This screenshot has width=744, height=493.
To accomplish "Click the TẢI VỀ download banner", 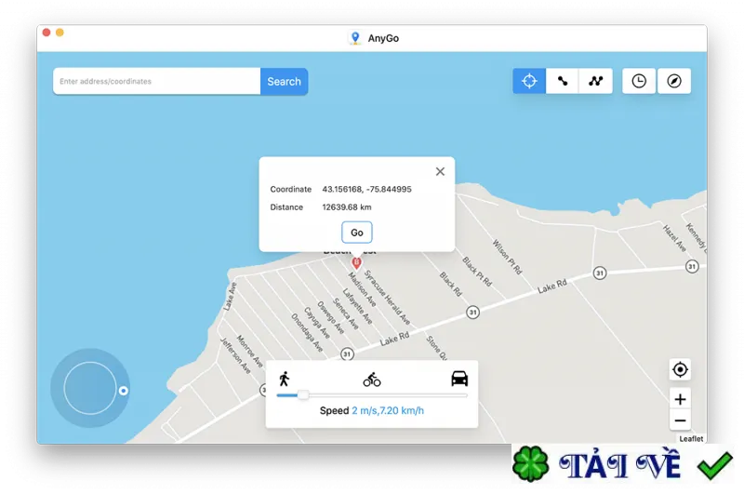I will [x=622, y=464].
